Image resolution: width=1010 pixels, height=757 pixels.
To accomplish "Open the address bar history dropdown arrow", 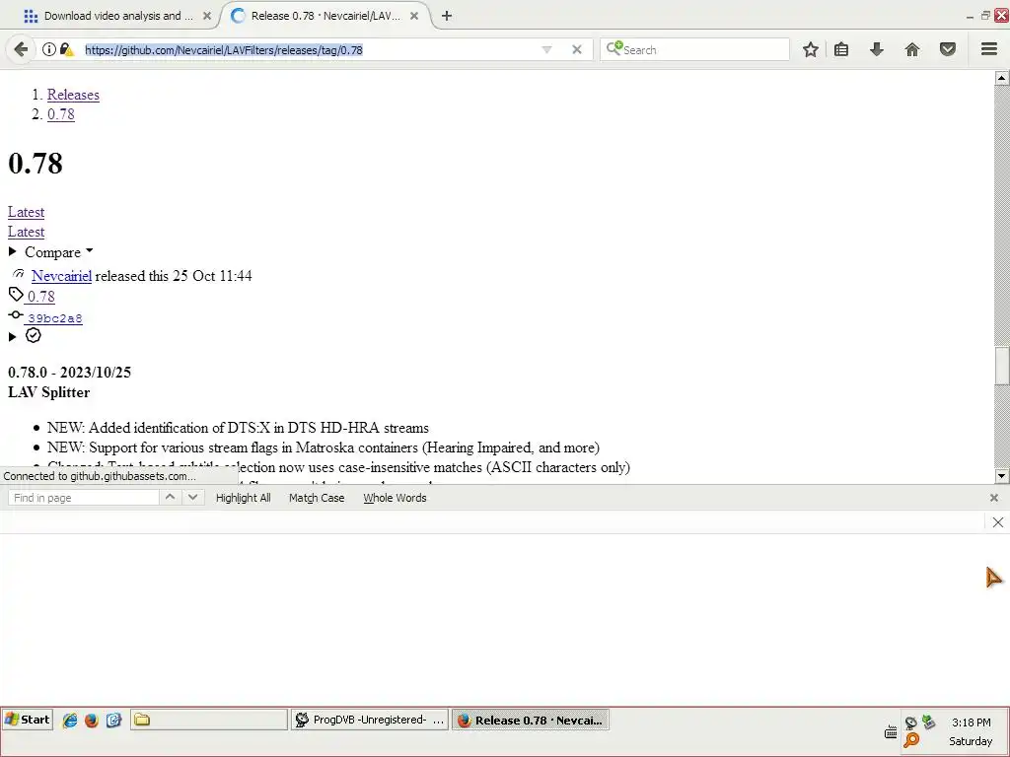I will coord(546,49).
